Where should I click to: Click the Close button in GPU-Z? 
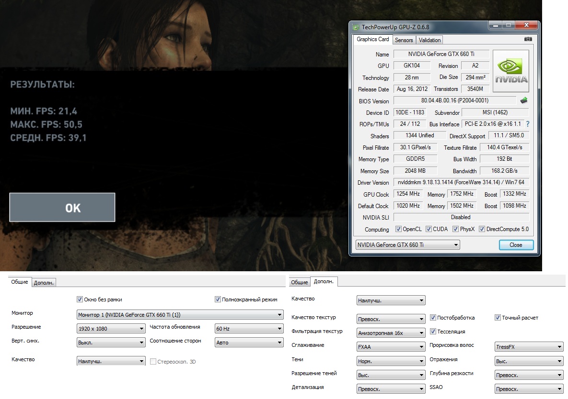pyautogui.click(x=516, y=245)
